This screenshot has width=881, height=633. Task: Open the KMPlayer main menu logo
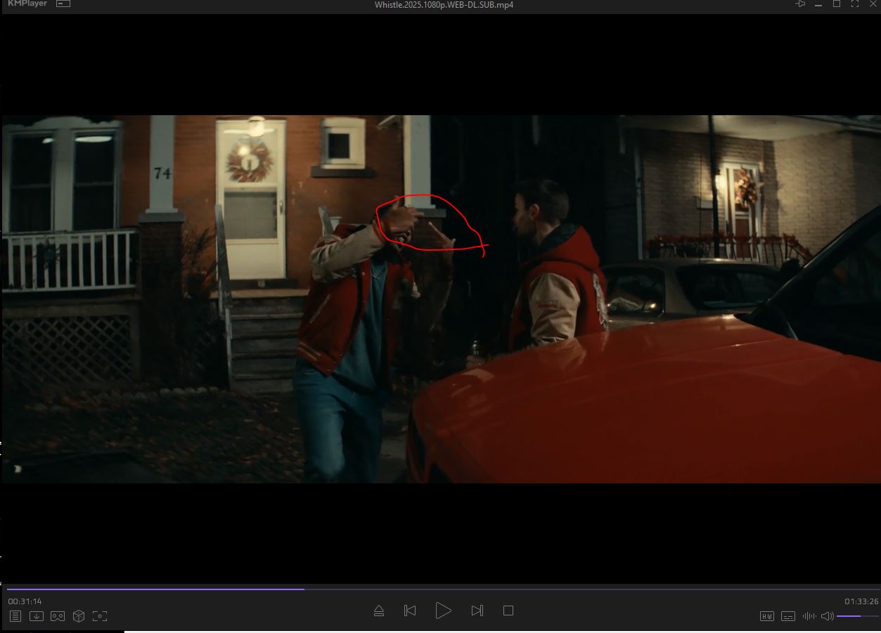pyautogui.click(x=27, y=4)
